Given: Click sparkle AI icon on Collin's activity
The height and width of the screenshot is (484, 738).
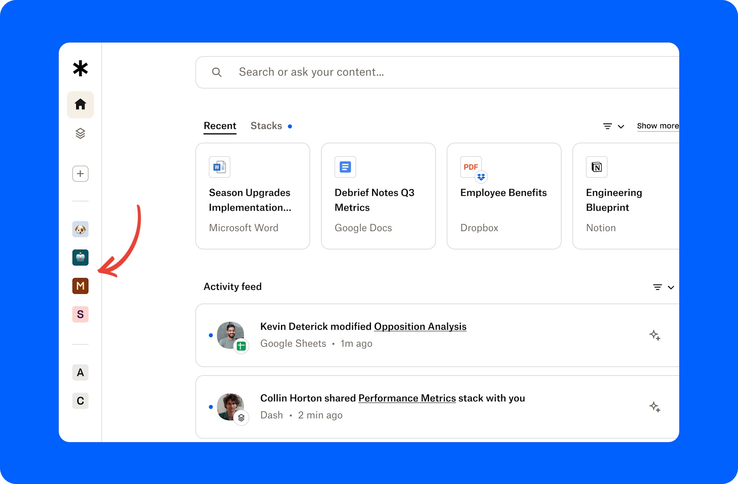Looking at the screenshot, I should 655,407.
